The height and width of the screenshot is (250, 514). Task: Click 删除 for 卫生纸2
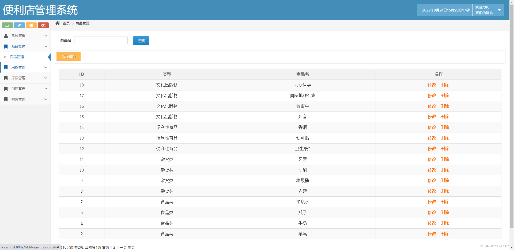tap(445, 149)
